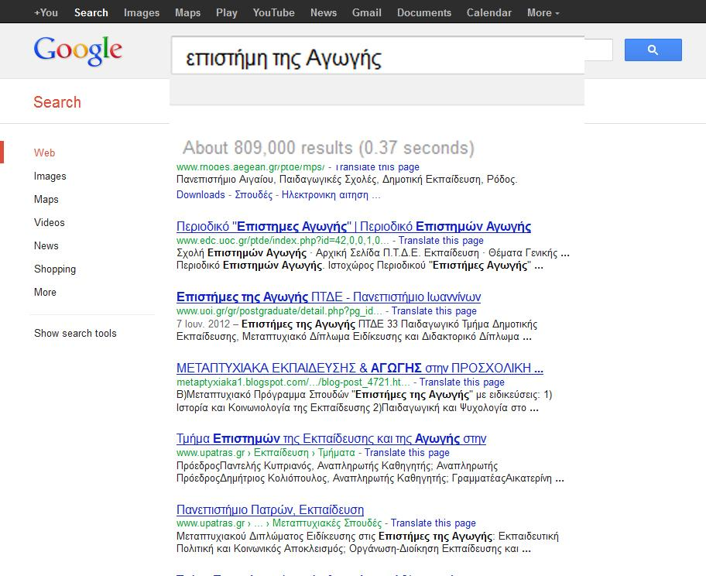Screen dimensions: 706x576
Task: Go to Images in the top navigation bar
Action: [x=142, y=12]
